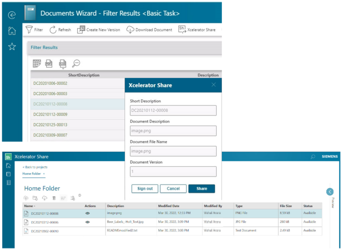Click the Short Description field
The height and width of the screenshot is (249, 341).
pos(173,110)
